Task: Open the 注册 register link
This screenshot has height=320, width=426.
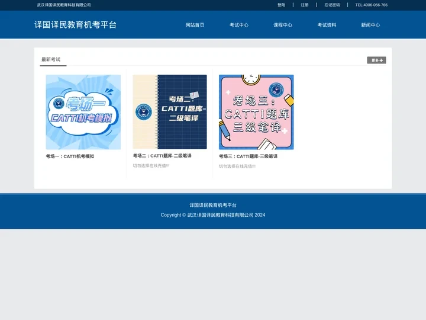Action: click(x=305, y=5)
